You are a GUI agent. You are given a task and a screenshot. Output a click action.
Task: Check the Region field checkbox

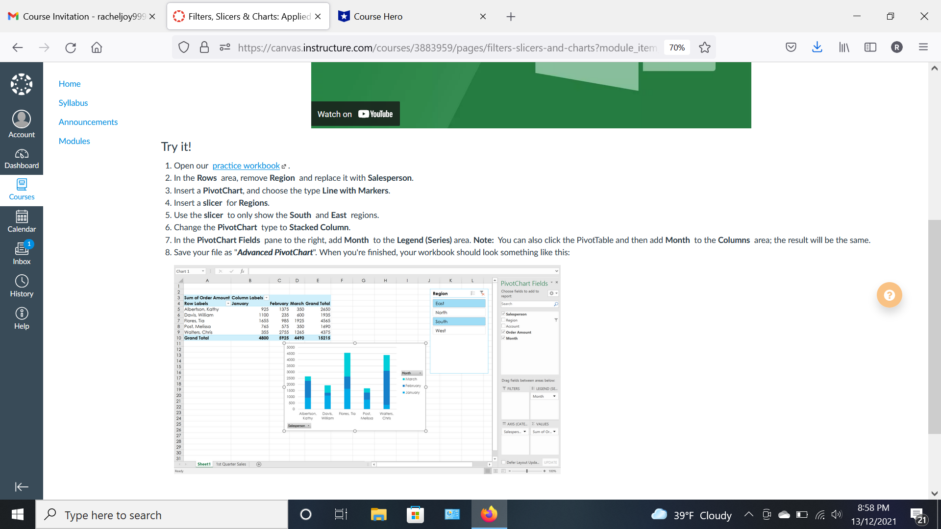tap(503, 320)
